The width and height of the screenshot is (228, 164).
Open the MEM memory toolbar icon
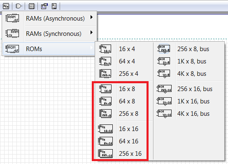pos(6,6)
